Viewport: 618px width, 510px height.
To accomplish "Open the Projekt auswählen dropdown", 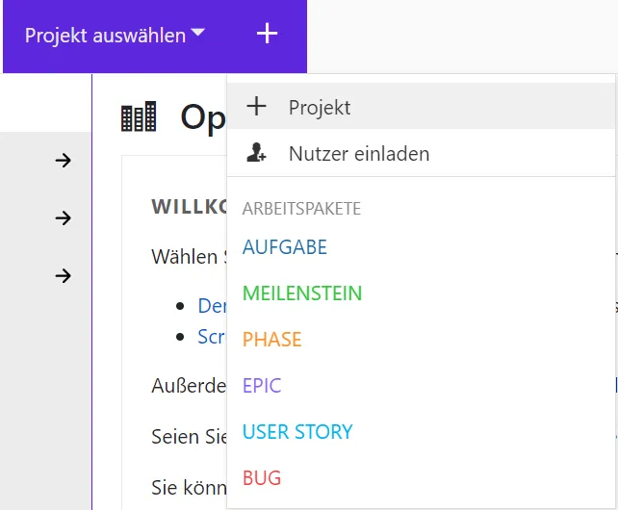I will (106, 36).
